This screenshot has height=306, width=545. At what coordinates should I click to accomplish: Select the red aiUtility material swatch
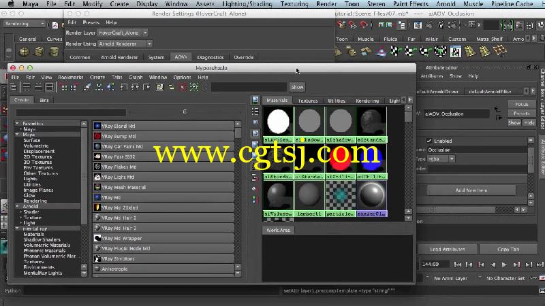[x=340, y=161]
